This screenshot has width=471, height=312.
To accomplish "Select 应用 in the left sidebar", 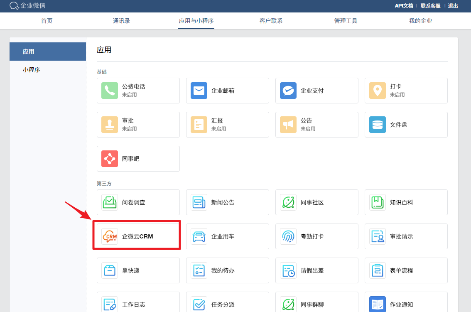I will tap(48, 52).
